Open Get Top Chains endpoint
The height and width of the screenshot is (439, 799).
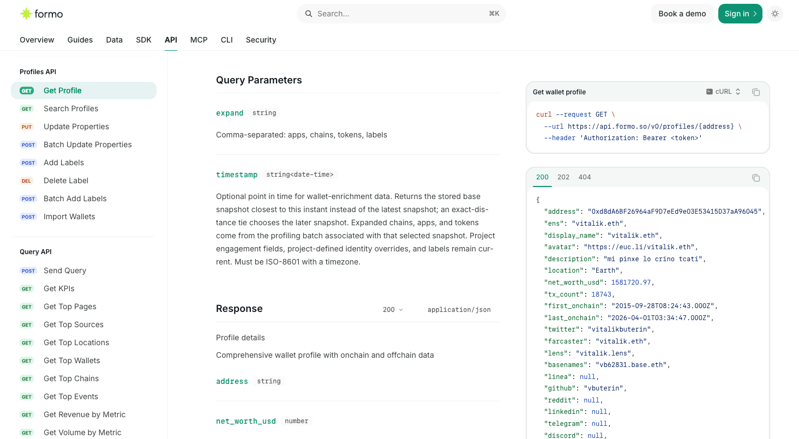tap(84, 378)
